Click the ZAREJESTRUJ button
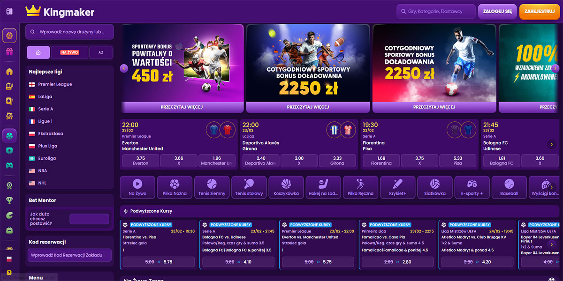 pyautogui.click(x=540, y=11)
